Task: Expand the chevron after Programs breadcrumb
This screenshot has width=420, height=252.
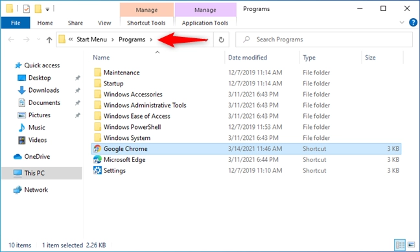Action: [151, 40]
